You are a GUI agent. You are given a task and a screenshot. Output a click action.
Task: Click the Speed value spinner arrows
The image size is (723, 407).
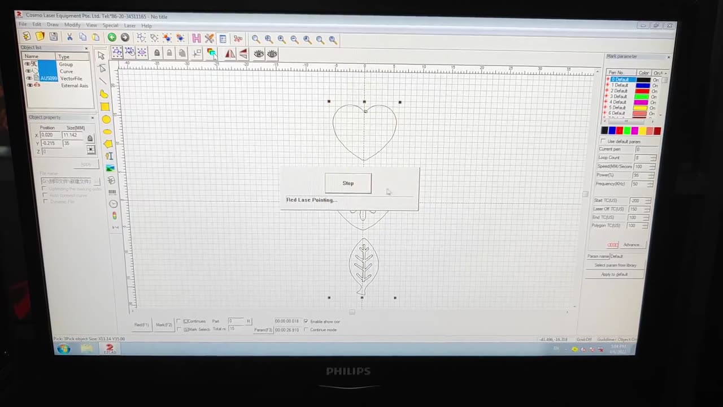(652, 167)
